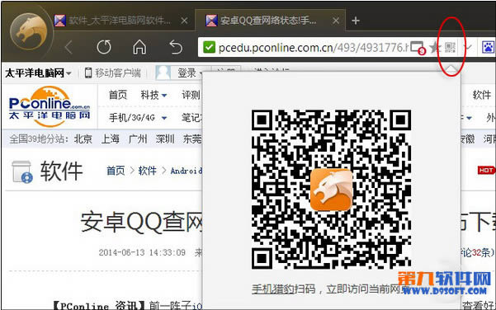Click the orange leopard logo inside QR code
This screenshot has width=496, height=310.
coord(331,190)
